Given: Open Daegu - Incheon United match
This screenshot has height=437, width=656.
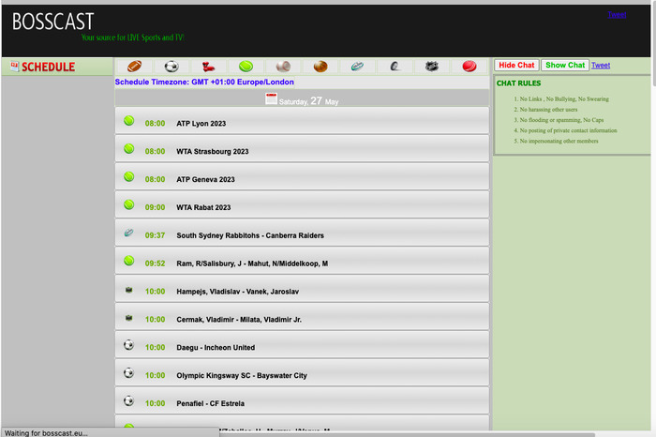Looking at the screenshot, I should (x=302, y=345).
